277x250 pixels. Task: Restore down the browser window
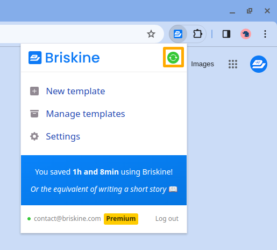250,11
